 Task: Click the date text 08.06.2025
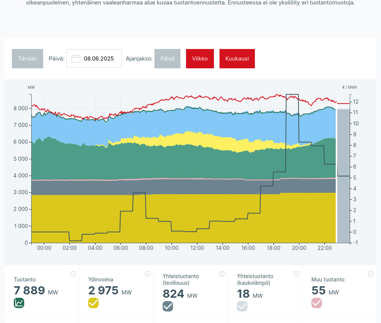[99, 59]
